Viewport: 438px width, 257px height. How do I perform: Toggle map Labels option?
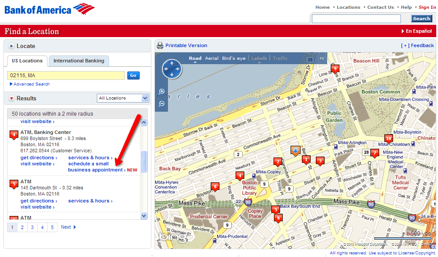click(259, 58)
